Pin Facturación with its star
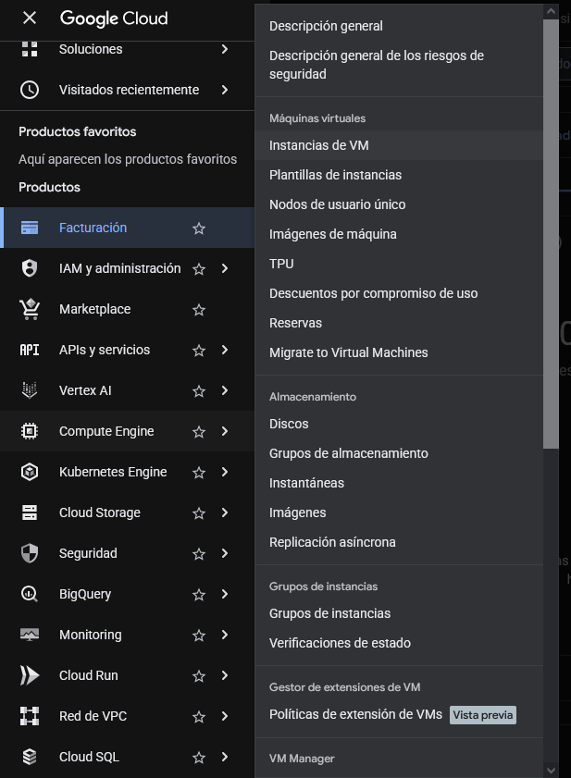The height and width of the screenshot is (778, 571). (x=199, y=228)
